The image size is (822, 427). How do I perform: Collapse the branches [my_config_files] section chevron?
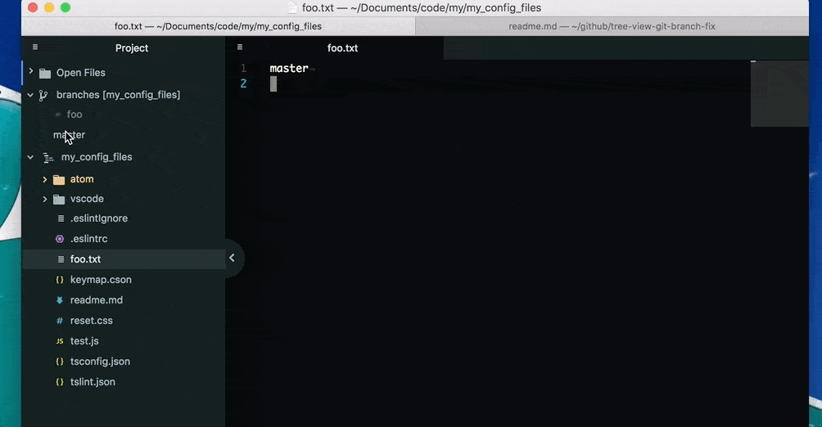click(30, 95)
